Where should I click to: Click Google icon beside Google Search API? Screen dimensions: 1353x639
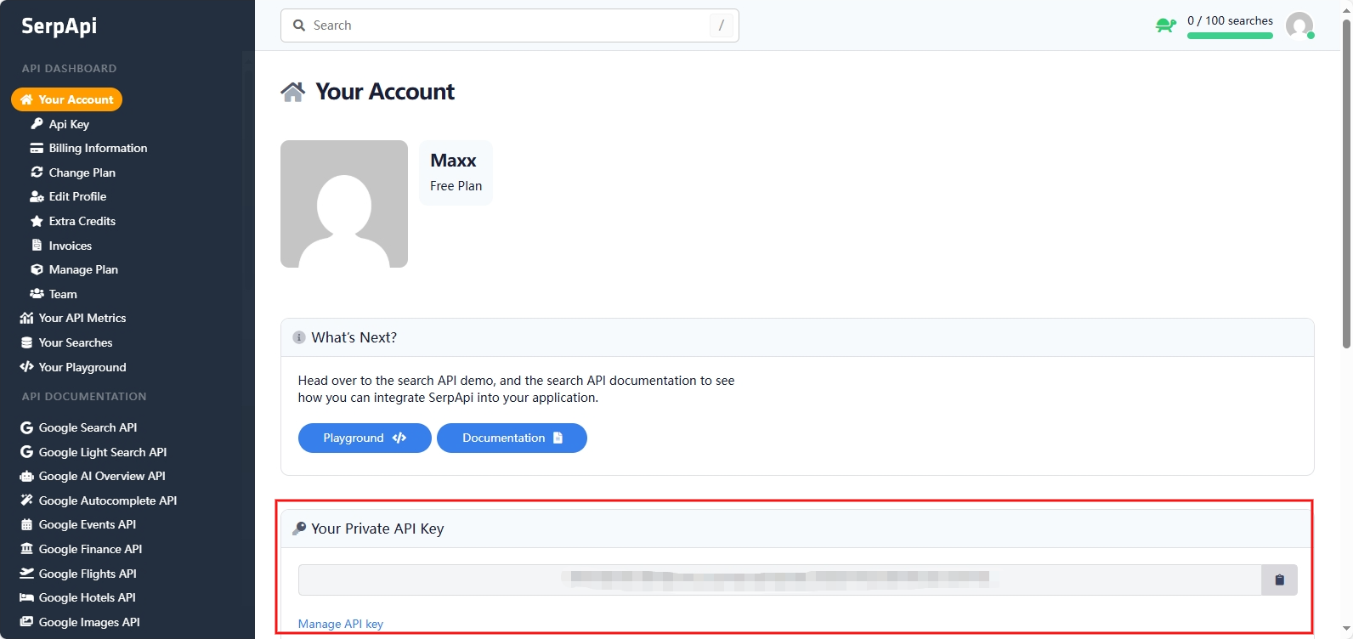[x=26, y=427]
